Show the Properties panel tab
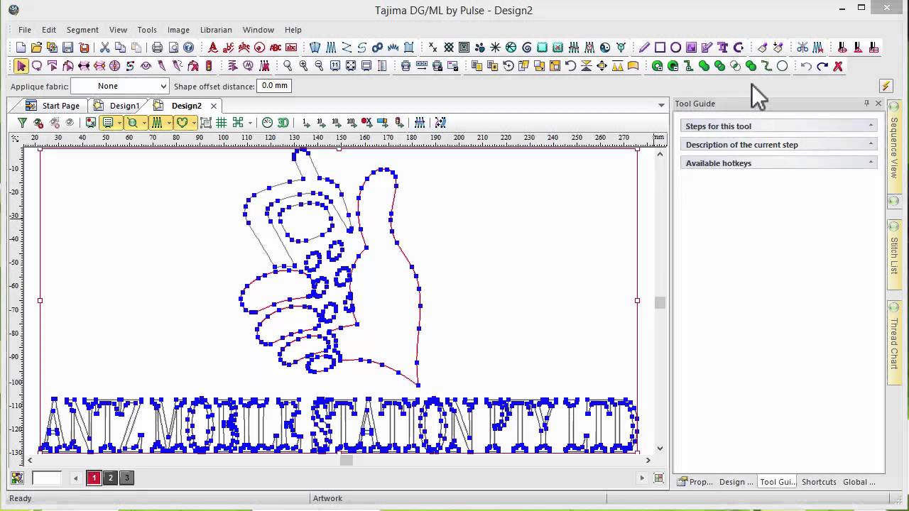Viewport: 909px width, 511px height. [695, 482]
